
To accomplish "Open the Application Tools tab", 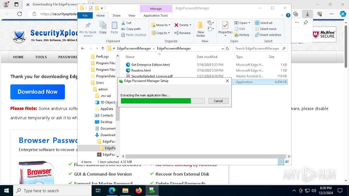I will (156, 16).
